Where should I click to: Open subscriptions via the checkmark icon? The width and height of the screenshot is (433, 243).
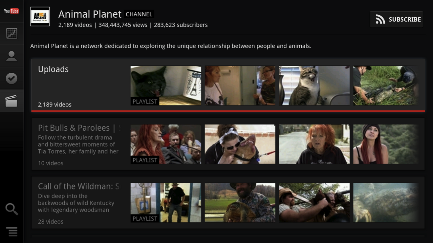(x=11, y=78)
